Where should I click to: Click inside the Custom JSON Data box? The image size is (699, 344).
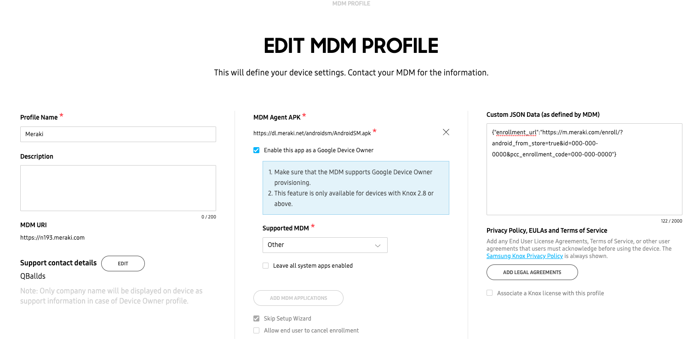(x=584, y=184)
